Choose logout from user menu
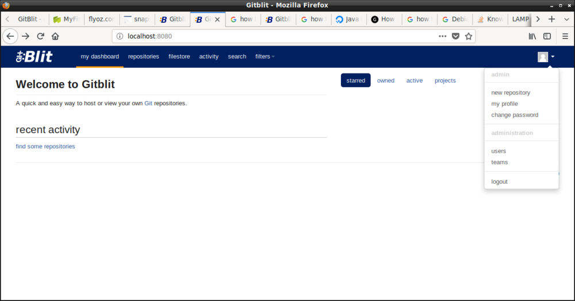 499,182
